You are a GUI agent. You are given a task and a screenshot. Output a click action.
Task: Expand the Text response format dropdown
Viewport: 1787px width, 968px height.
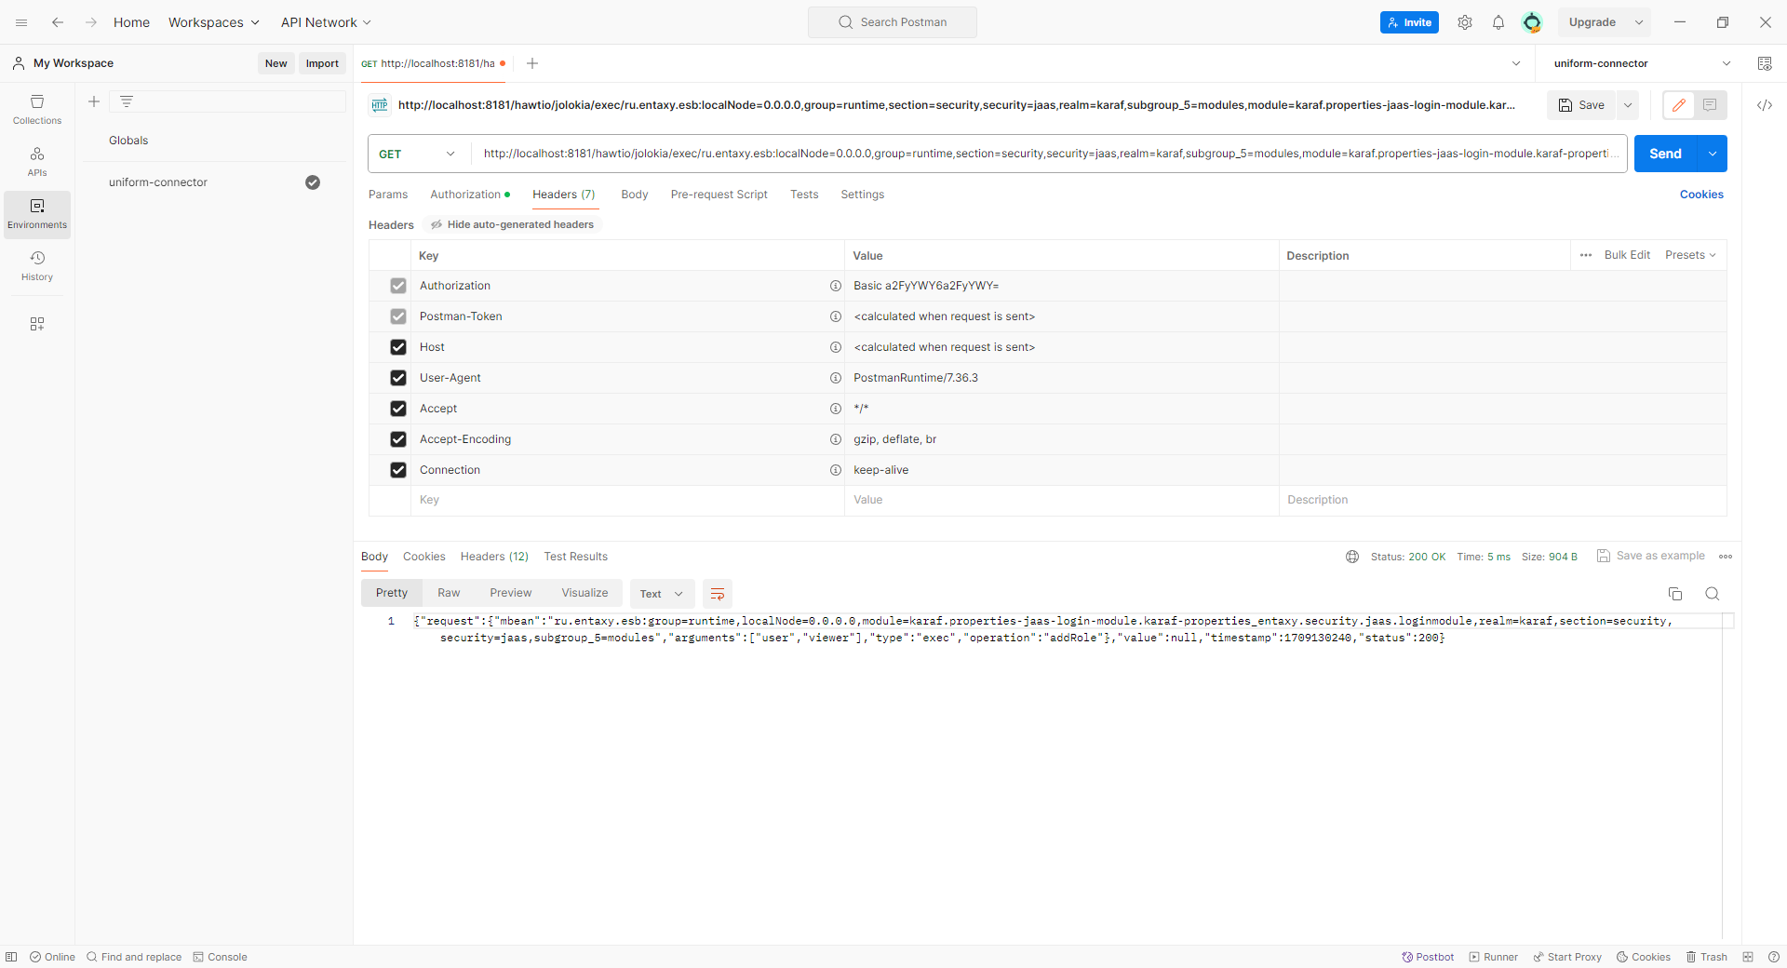point(662,594)
